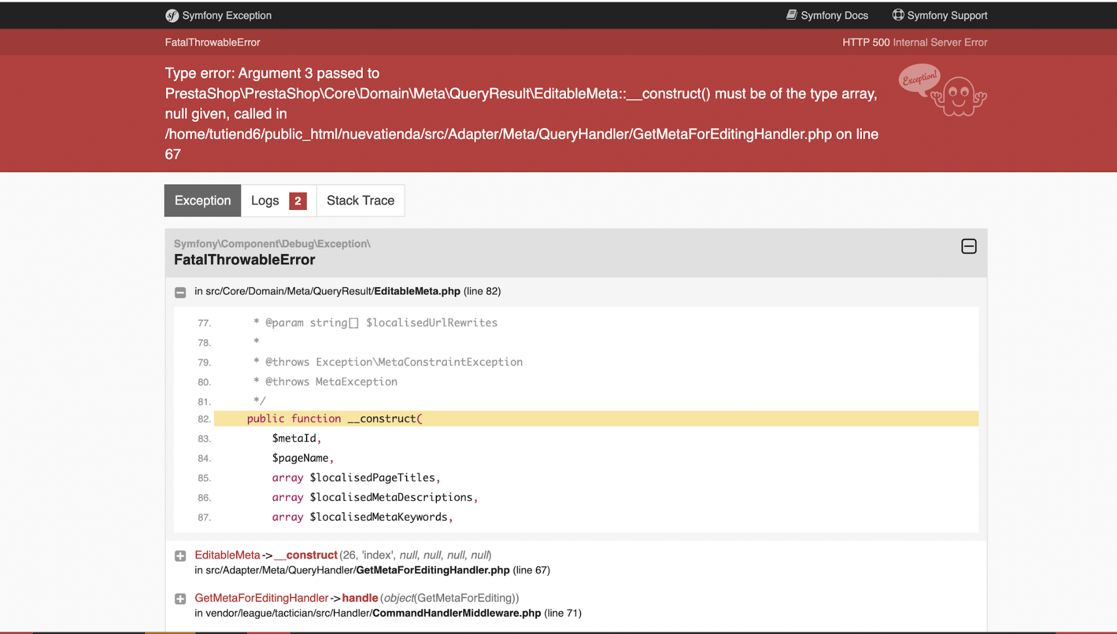This screenshot has height=634, width=1117.
Task: Click the EditableMeta class name in trace
Action: tap(227, 555)
